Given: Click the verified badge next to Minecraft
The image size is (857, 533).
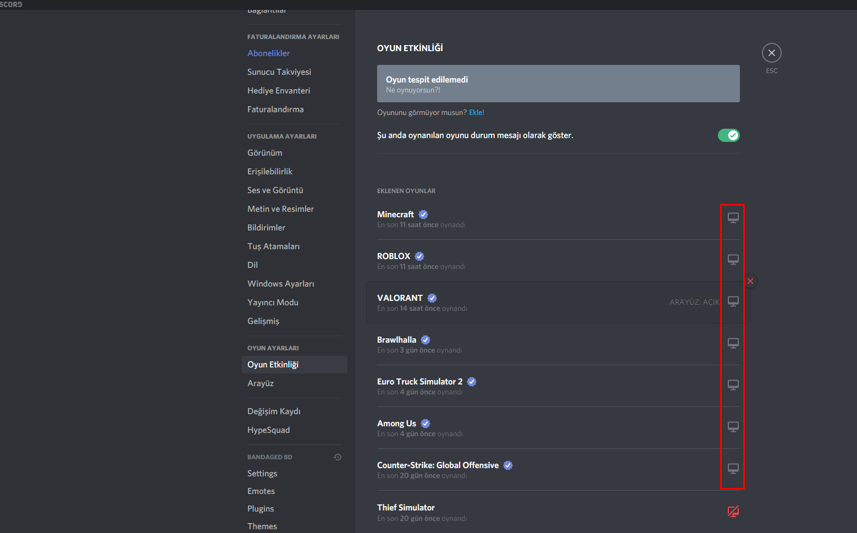Looking at the screenshot, I should click(423, 215).
